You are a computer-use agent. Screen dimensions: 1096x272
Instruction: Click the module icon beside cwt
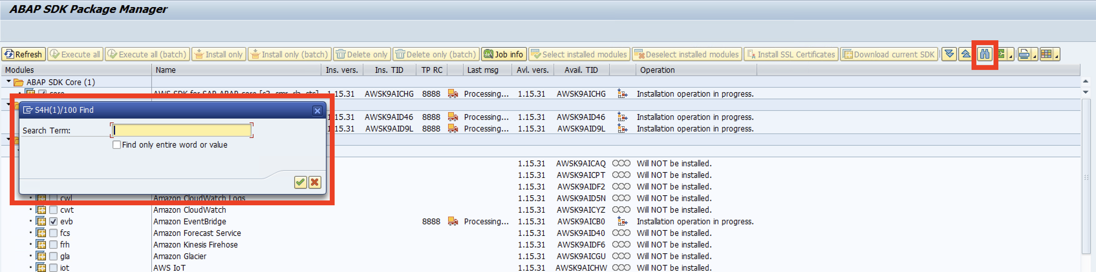point(41,210)
